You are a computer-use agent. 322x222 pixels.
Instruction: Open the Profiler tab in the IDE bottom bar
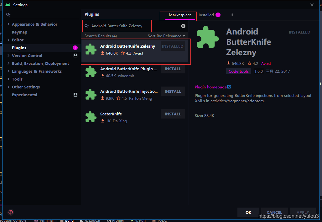click(116, 220)
